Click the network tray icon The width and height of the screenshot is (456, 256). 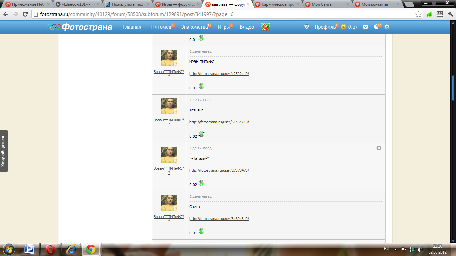[x=412, y=249]
